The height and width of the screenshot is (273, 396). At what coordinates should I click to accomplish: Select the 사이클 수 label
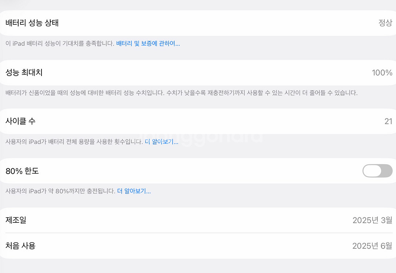pyautogui.click(x=20, y=121)
